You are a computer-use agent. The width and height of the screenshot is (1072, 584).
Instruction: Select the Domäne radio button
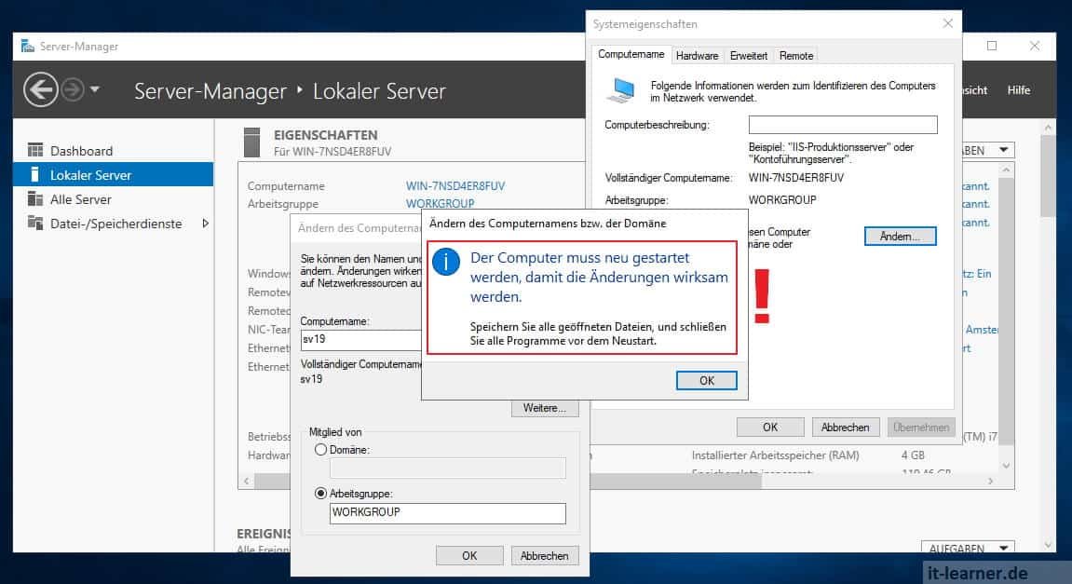[x=321, y=449]
